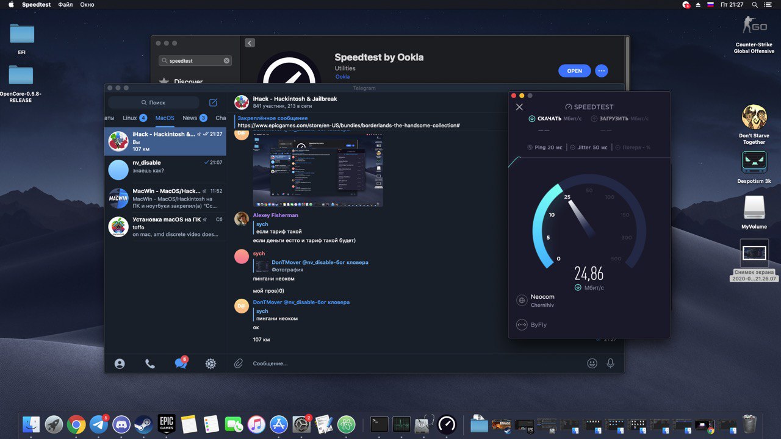Open Epic Games Launcher from the Dock
This screenshot has height=439, width=781.
point(167,424)
